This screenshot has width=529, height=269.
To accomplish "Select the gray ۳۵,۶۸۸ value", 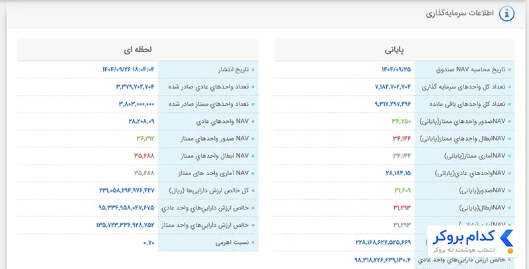I will pos(144,173).
